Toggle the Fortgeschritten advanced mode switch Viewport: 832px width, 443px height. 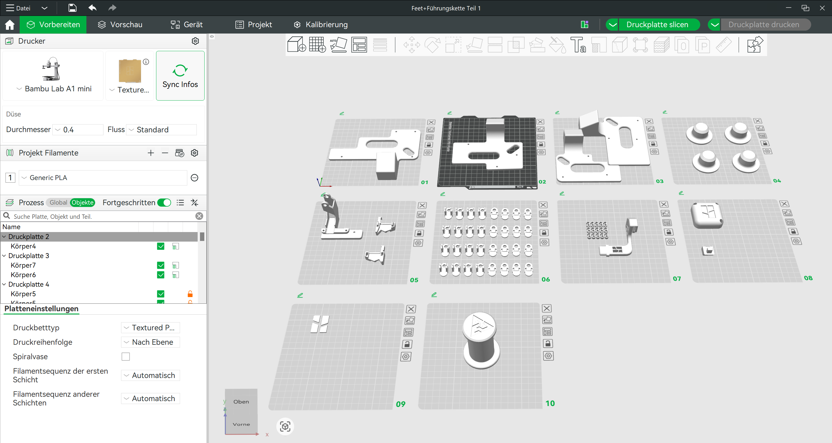[164, 203]
